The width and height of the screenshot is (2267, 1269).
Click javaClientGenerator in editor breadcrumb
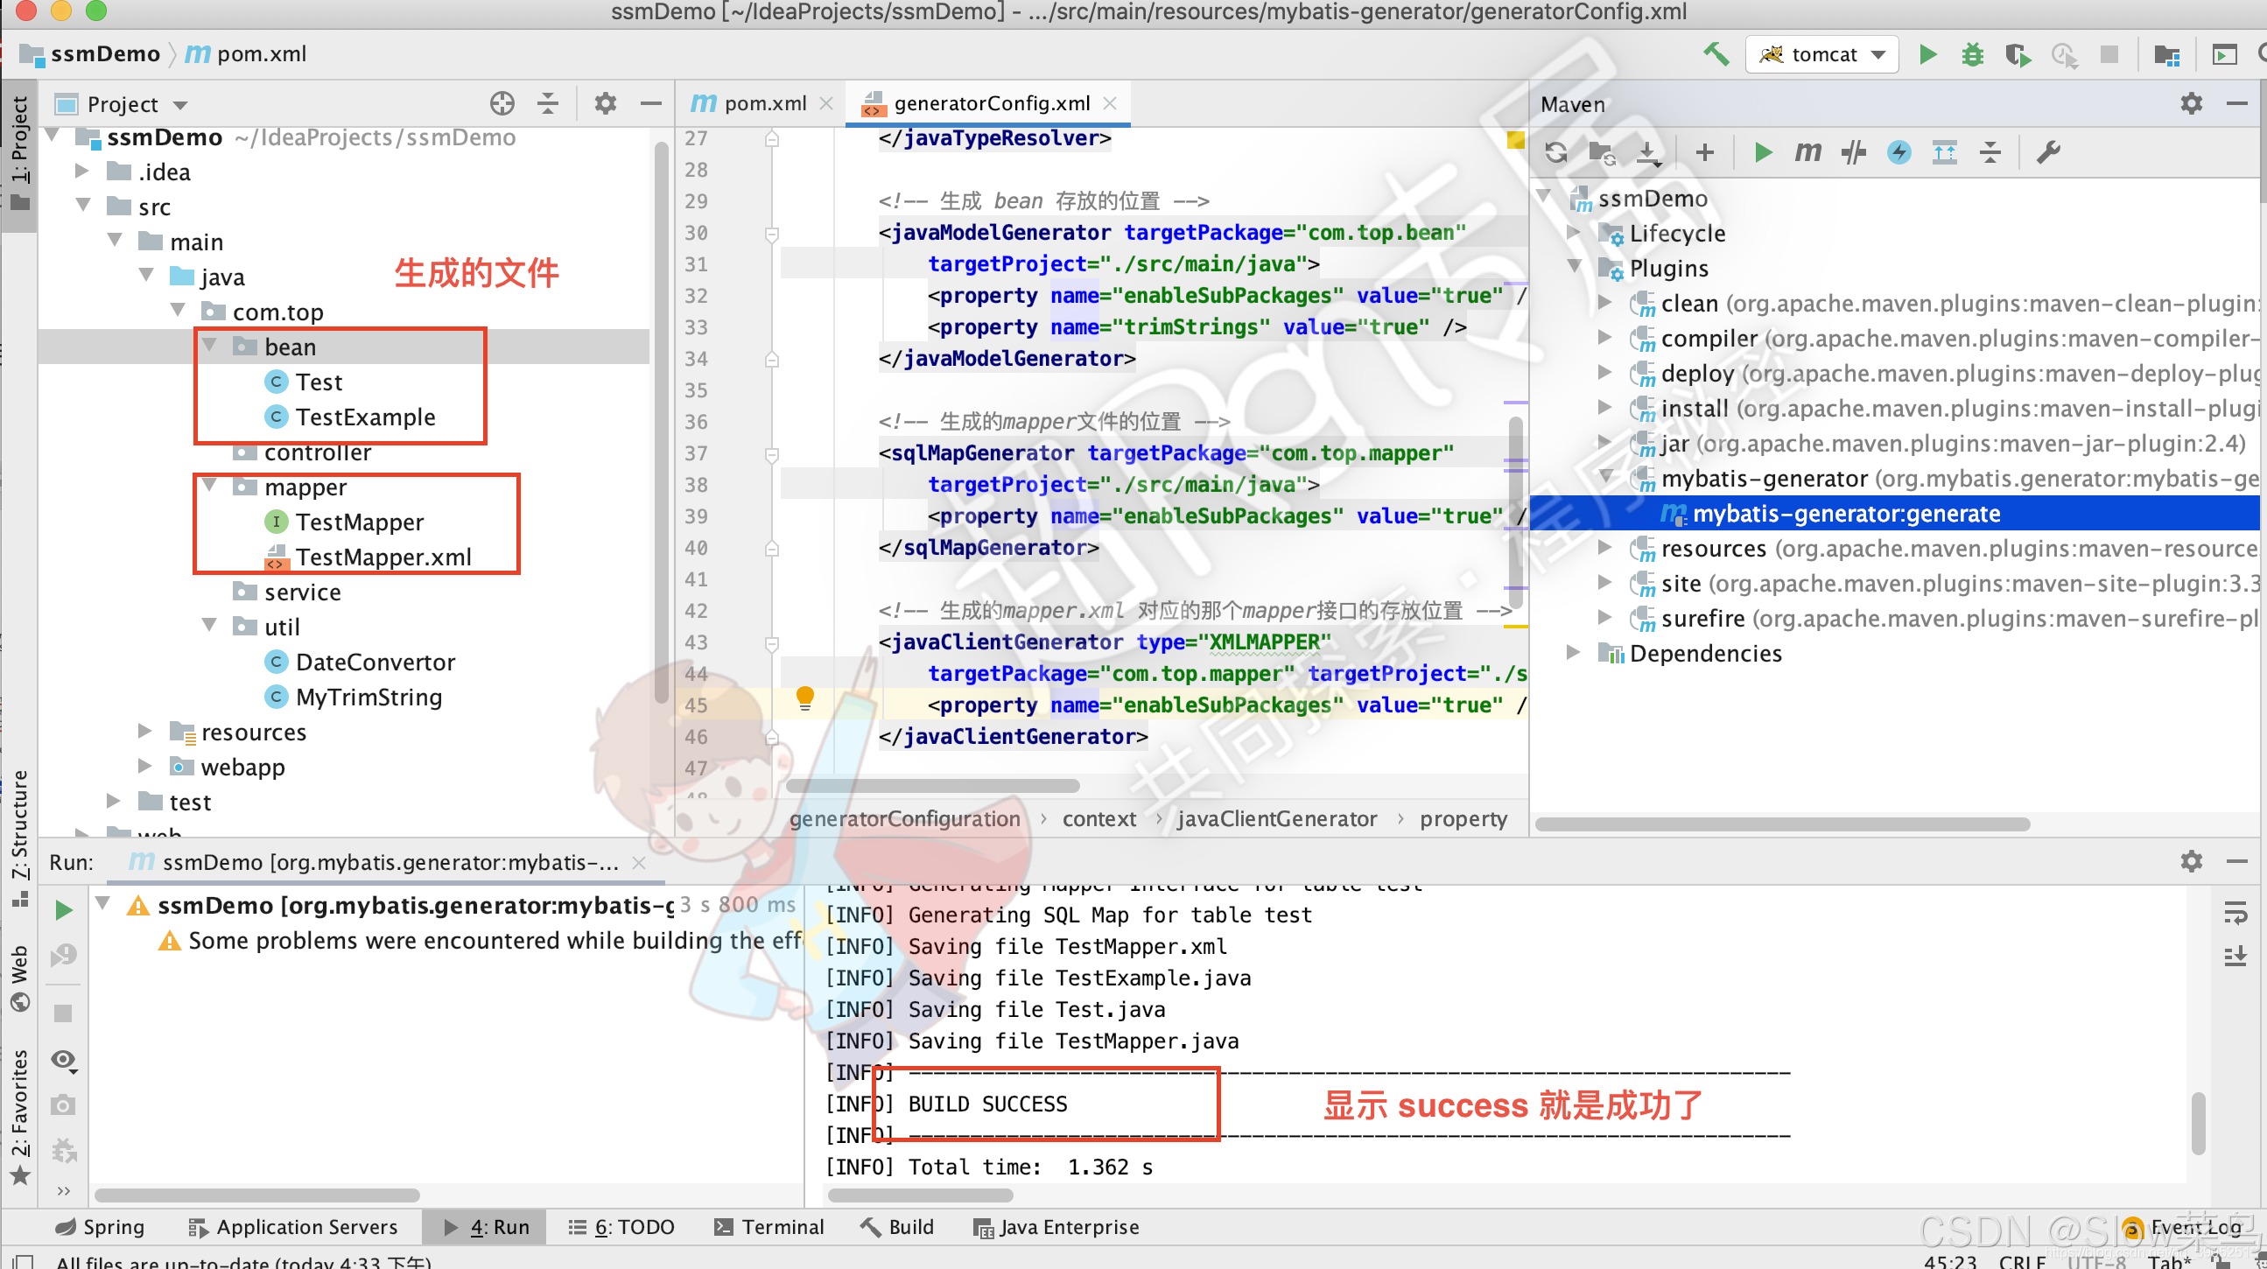point(1276,819)
